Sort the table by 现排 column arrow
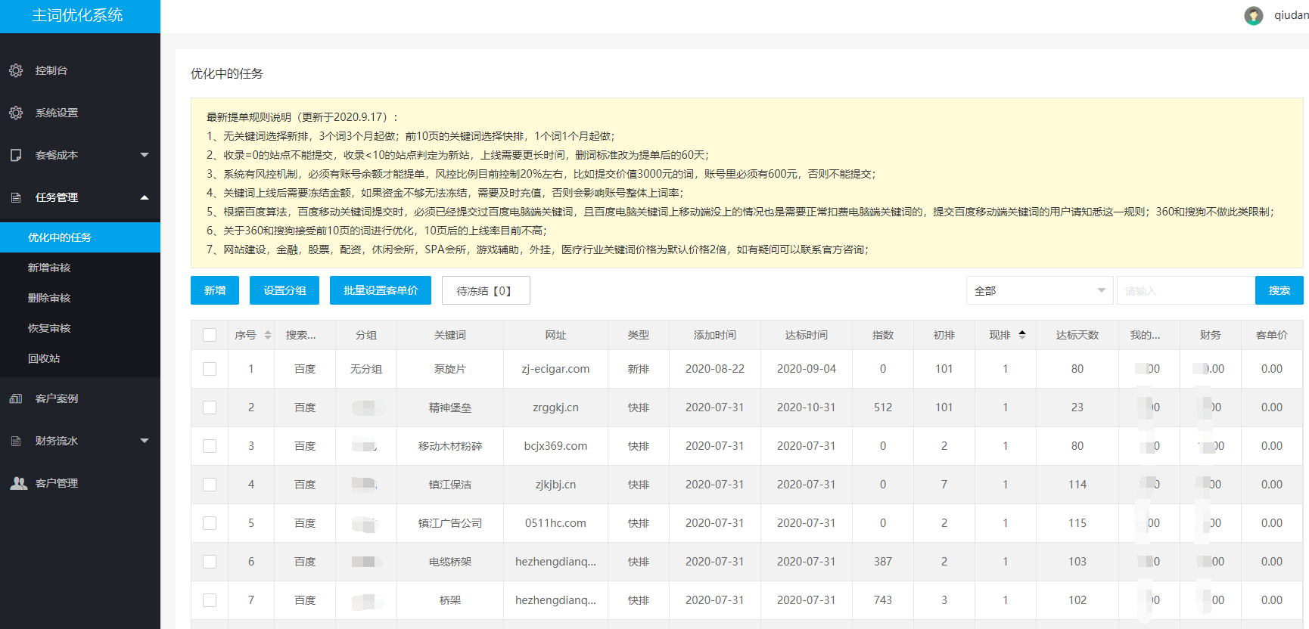The image size is (1309, 629). pyautogui.click(x=1022, y=335)
